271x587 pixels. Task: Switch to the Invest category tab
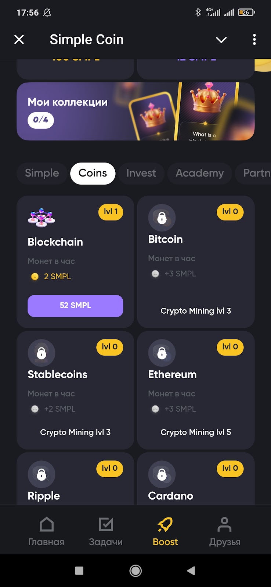pyautogui.click(x=141, y=173)
